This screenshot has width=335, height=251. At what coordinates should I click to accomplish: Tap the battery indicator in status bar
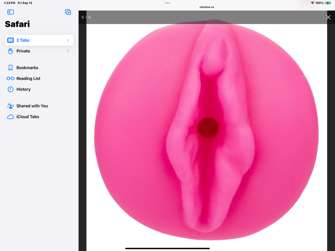(328, 3)
